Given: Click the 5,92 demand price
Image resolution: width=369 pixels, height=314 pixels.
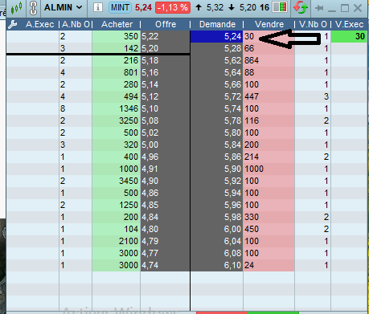Looking at the screenshot, I should [233, 181].
